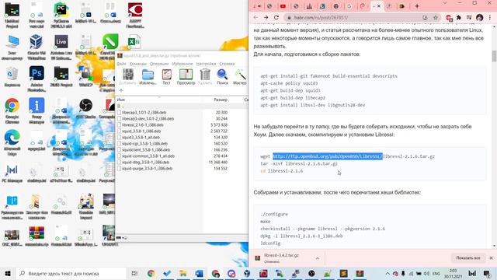497x280 pixels.
Task: Click Chrome back navigation arrow
Action: tap(255, 17)
